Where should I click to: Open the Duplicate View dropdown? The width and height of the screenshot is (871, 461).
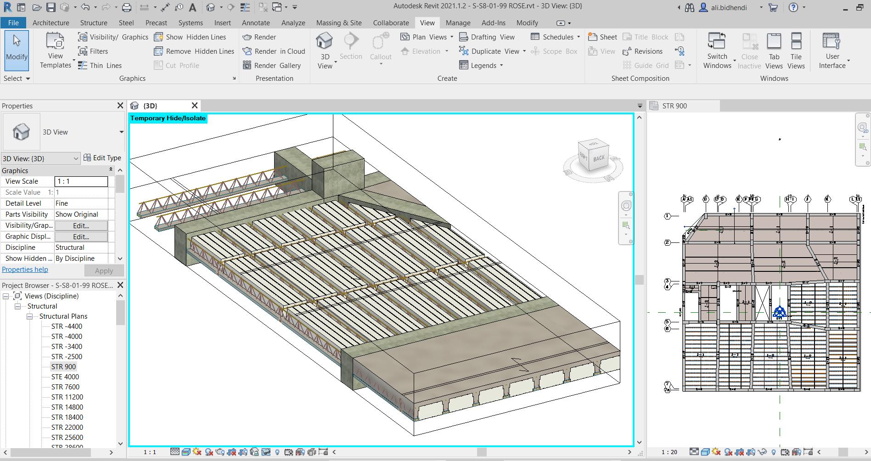[x=524, y=51]
